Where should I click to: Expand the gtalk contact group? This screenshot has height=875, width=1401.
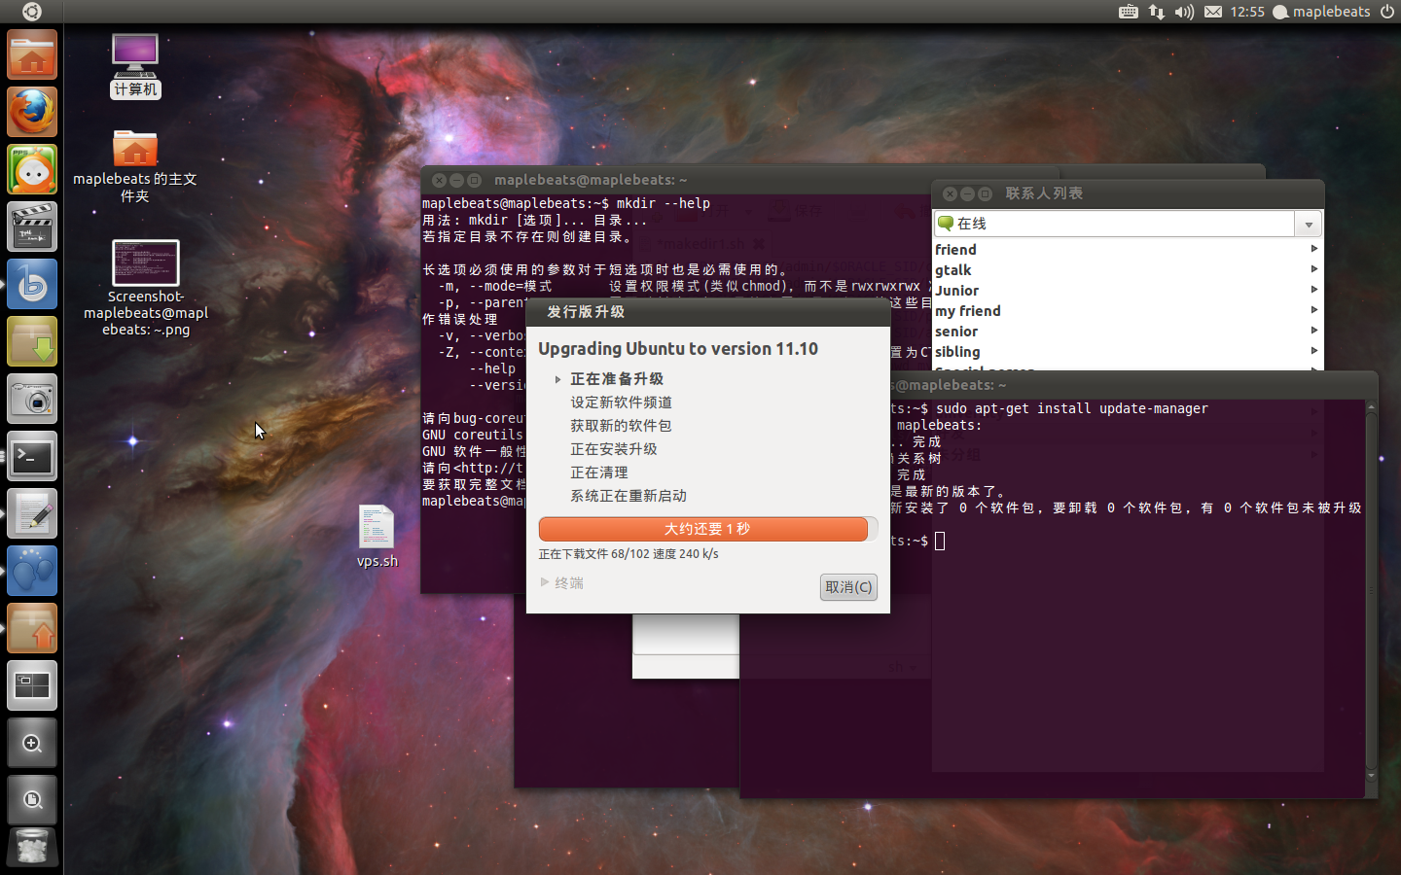point(1127,270)
